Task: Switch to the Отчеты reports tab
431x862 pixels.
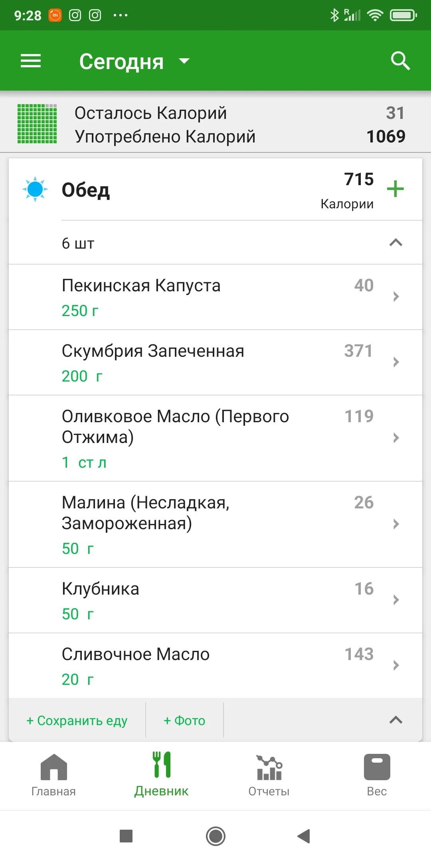Action: (x=269, y=775)
